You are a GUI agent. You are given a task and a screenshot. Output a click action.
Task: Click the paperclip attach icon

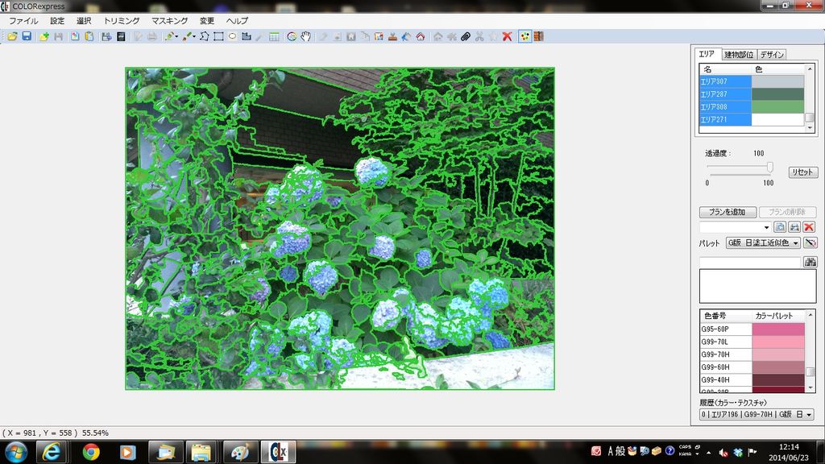466,36
